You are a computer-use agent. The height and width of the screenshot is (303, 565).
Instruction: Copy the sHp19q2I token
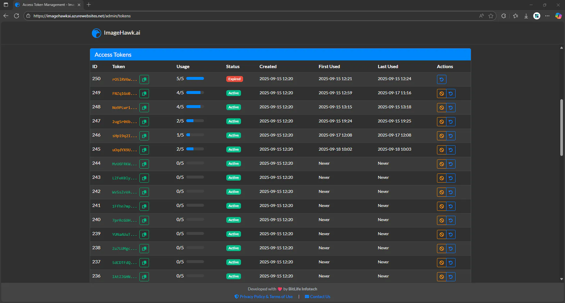coord(144,136)
